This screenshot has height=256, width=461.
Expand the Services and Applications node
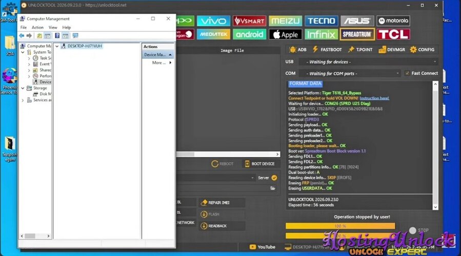point(23,100)
